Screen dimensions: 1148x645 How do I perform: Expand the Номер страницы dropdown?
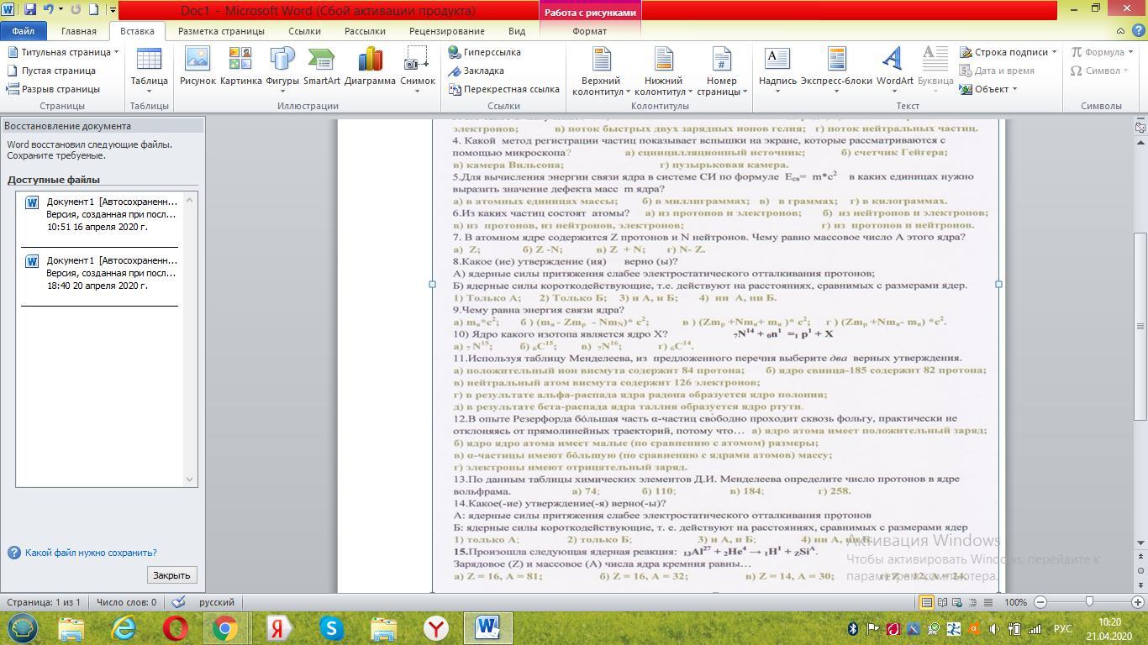(721, 71)
